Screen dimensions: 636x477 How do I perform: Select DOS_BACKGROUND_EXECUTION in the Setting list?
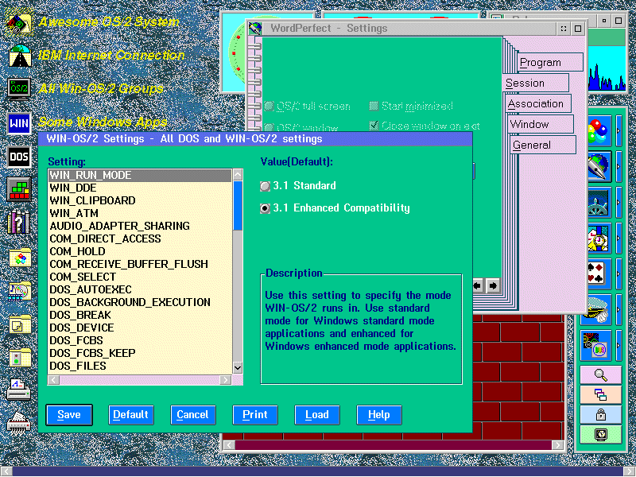coord(140,303)
